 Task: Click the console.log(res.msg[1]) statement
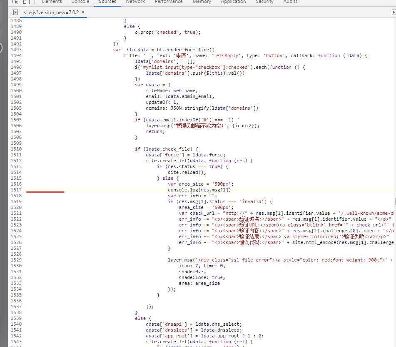199,190
